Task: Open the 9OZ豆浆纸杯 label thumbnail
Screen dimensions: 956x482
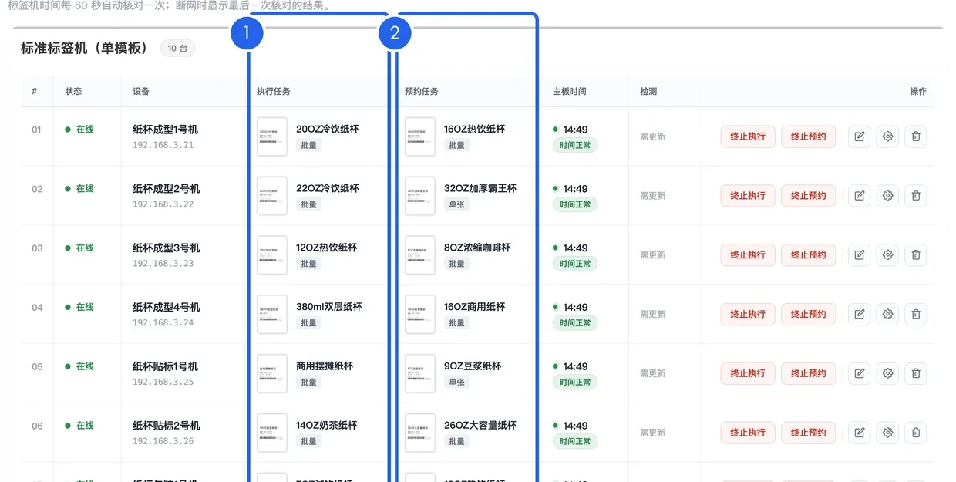Action: click(x=420, y=373)
